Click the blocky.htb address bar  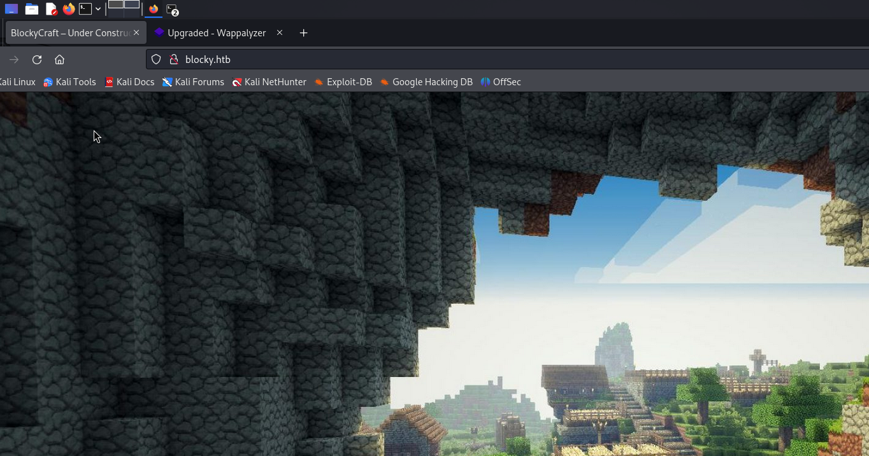click(446, 59)
